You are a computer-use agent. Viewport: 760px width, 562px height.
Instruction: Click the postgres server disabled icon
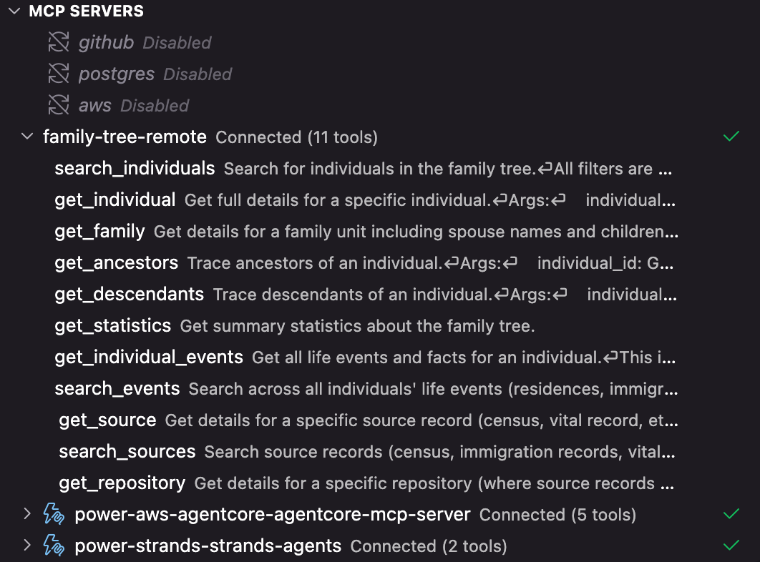pyautogui.click(x=58, y=74)
